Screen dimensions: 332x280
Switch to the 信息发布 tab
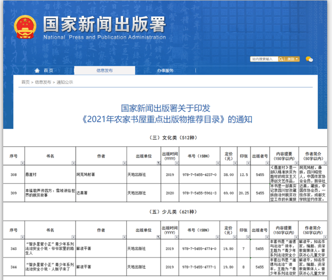104,71
